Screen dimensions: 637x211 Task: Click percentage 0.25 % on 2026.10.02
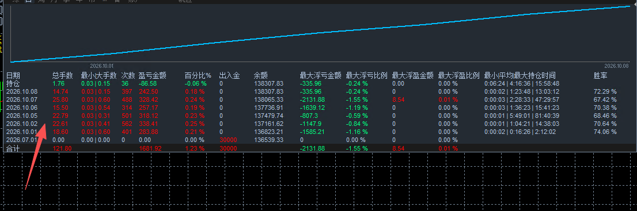(195, 124)
